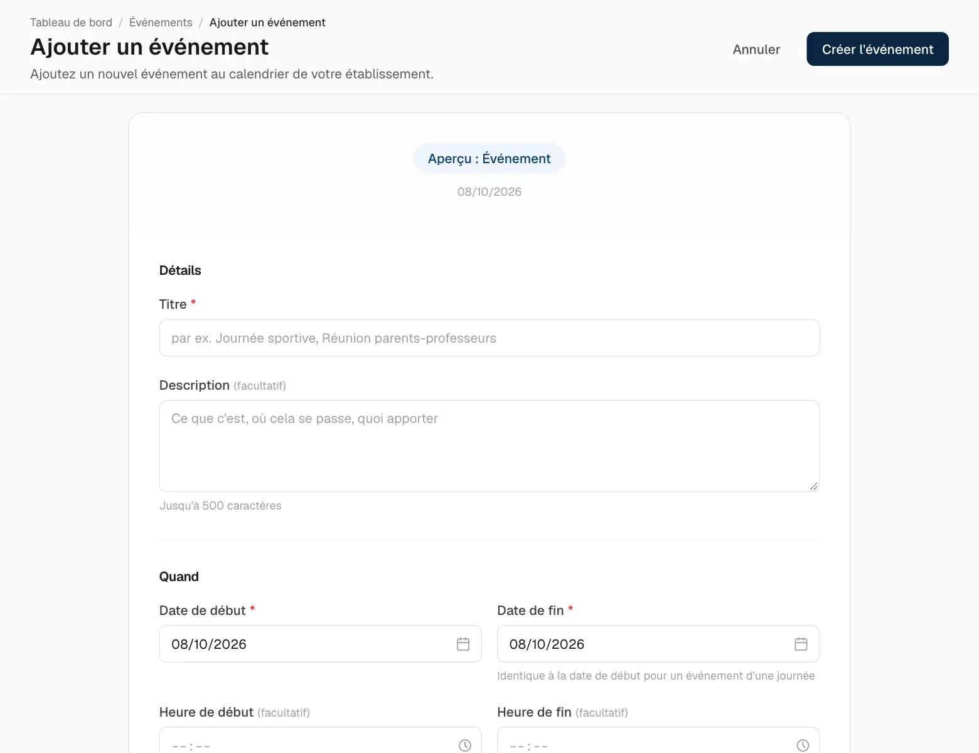Open the Événements breadcrumb link
This screenshot has width=979, height=753.
(x=161, y=23)
